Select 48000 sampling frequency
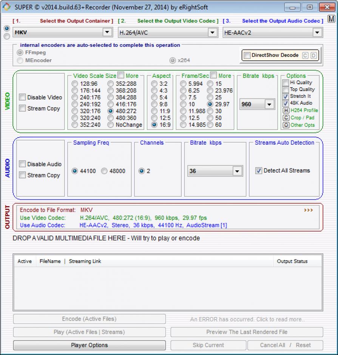 click(104, 171)
